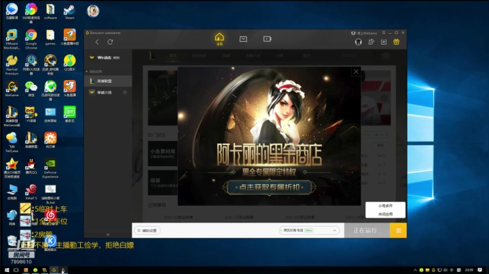
Task: Show hidden system tray icons
Action: (x=415, y=270)
